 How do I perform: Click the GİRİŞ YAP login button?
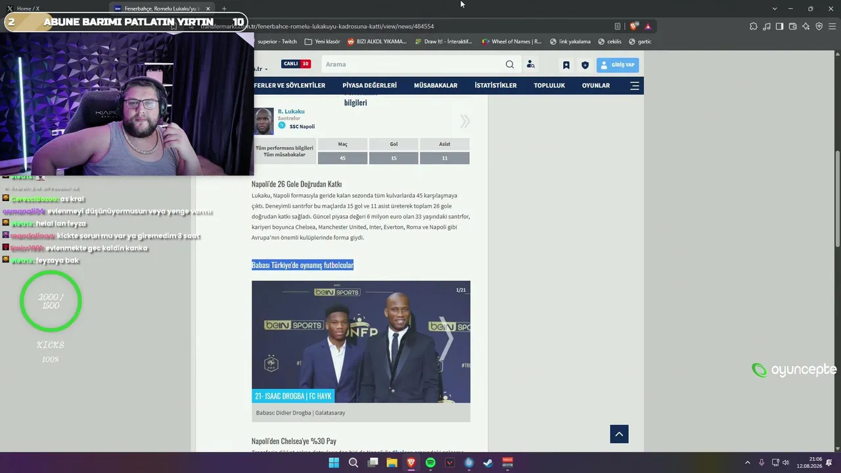(618, 65)
